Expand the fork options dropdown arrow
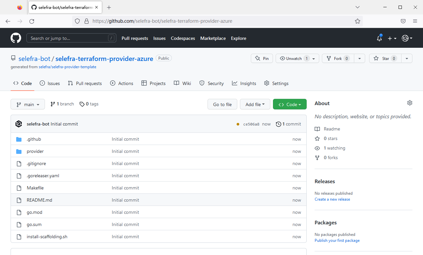This screenshot has height=255, width=423. coord(360,58)
